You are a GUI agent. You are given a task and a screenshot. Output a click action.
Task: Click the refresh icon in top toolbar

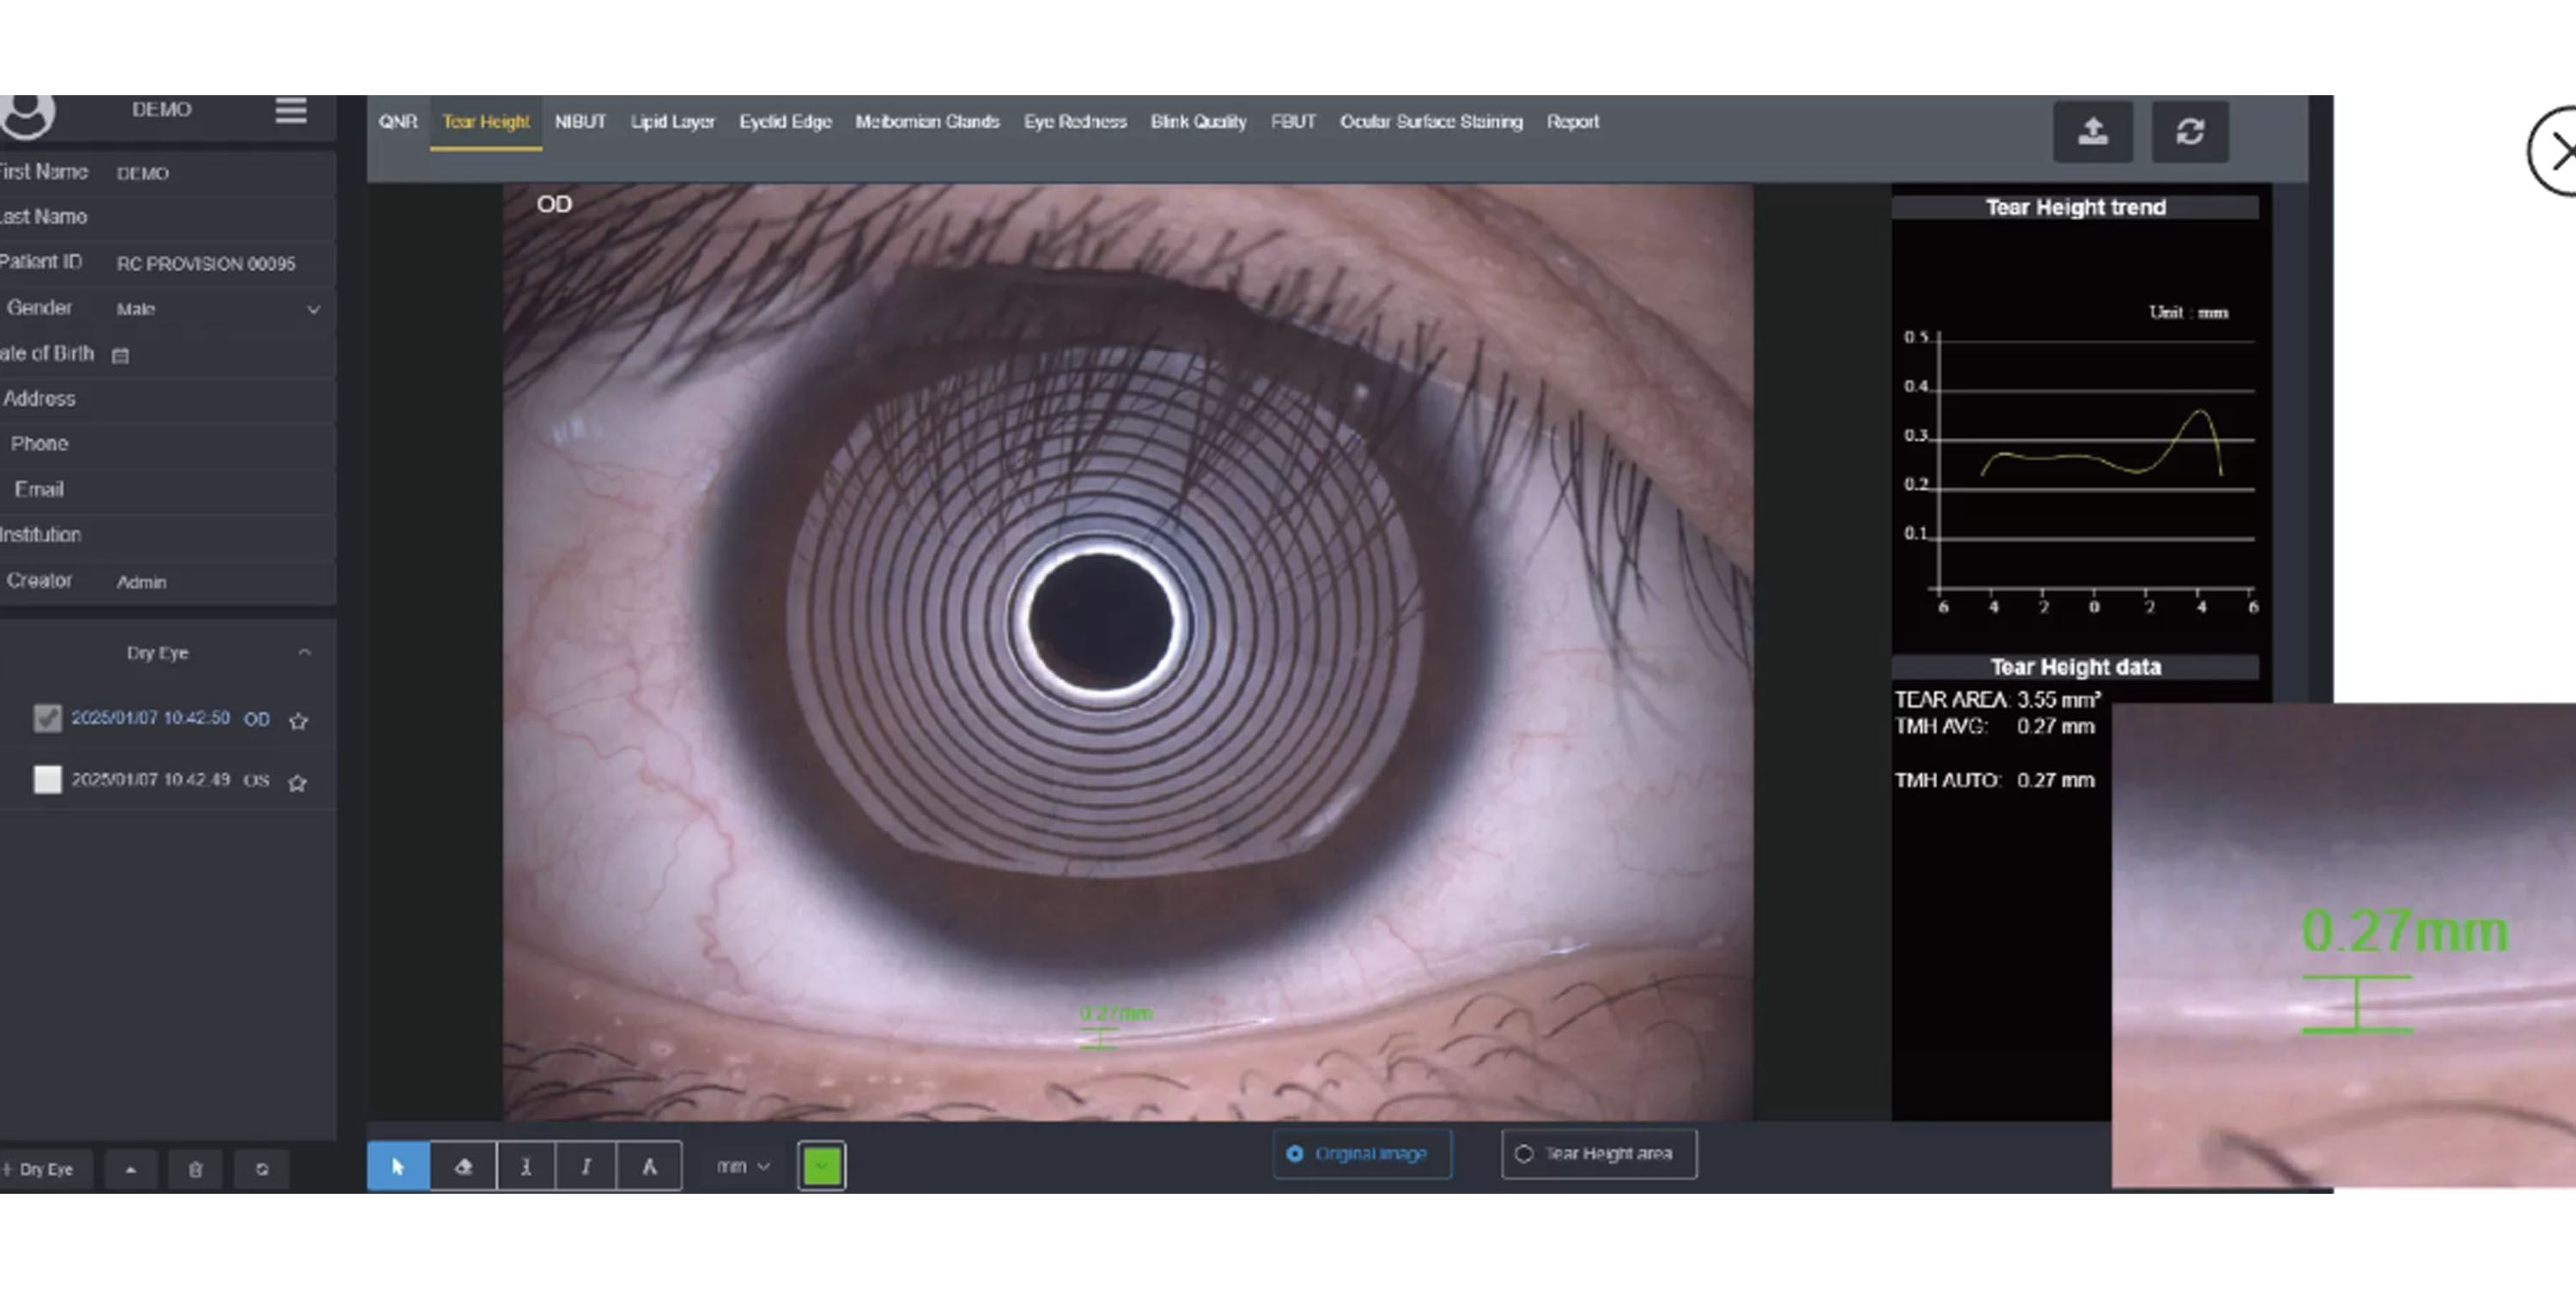pos(2189,131)
